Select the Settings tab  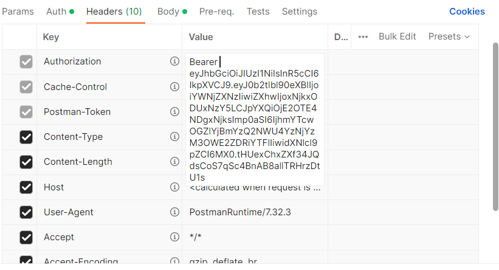click(299, 12)
